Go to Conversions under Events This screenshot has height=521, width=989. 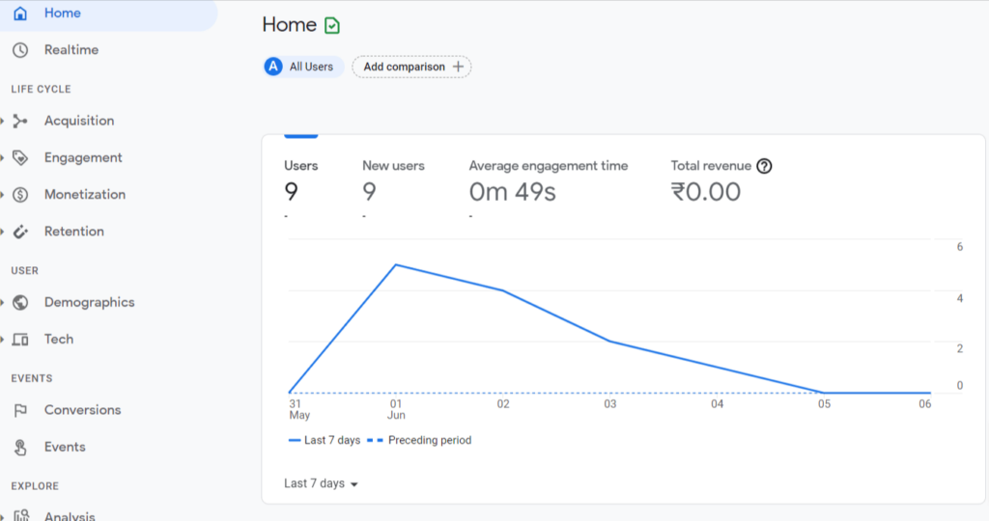click(83, 410)
